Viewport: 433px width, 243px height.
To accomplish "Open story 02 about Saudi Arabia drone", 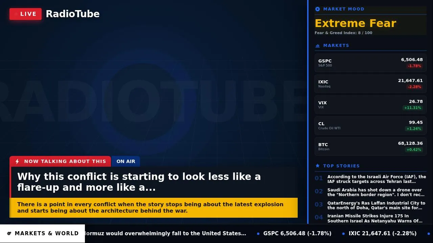I will pos(370,192).
